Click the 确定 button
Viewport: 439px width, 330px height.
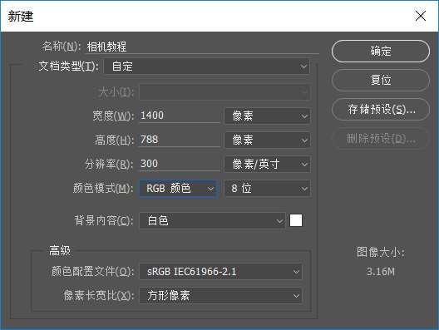click(x=381, y=51)
